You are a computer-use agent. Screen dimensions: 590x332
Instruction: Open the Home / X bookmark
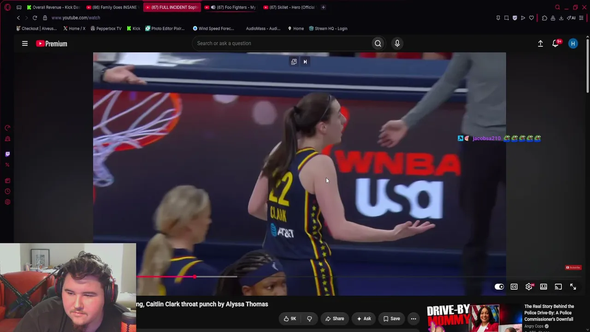click(x=74, y=29)
